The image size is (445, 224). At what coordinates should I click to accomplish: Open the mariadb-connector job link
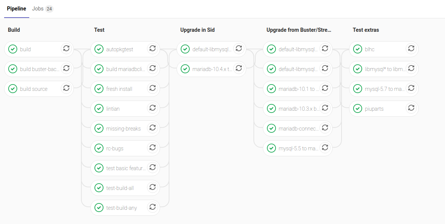[298, 129]
